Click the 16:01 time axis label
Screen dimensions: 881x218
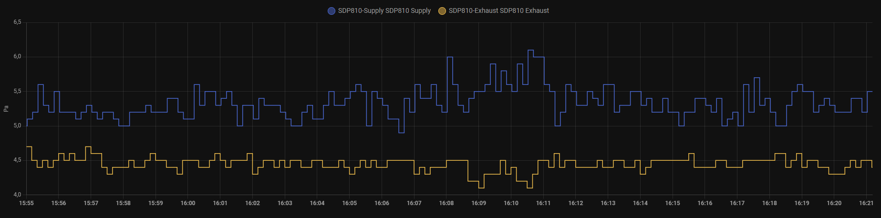220,203
